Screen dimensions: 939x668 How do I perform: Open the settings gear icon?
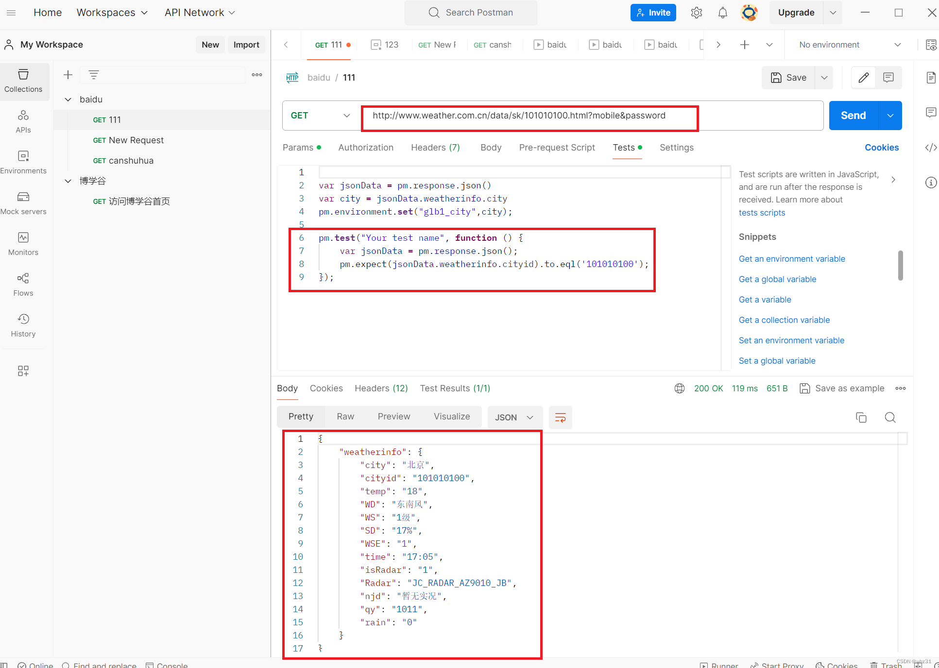tap(696, 13)
